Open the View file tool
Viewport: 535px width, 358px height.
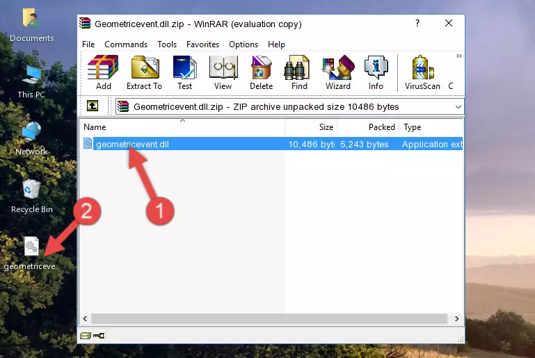pyautogui.click(x=223, y=72)
